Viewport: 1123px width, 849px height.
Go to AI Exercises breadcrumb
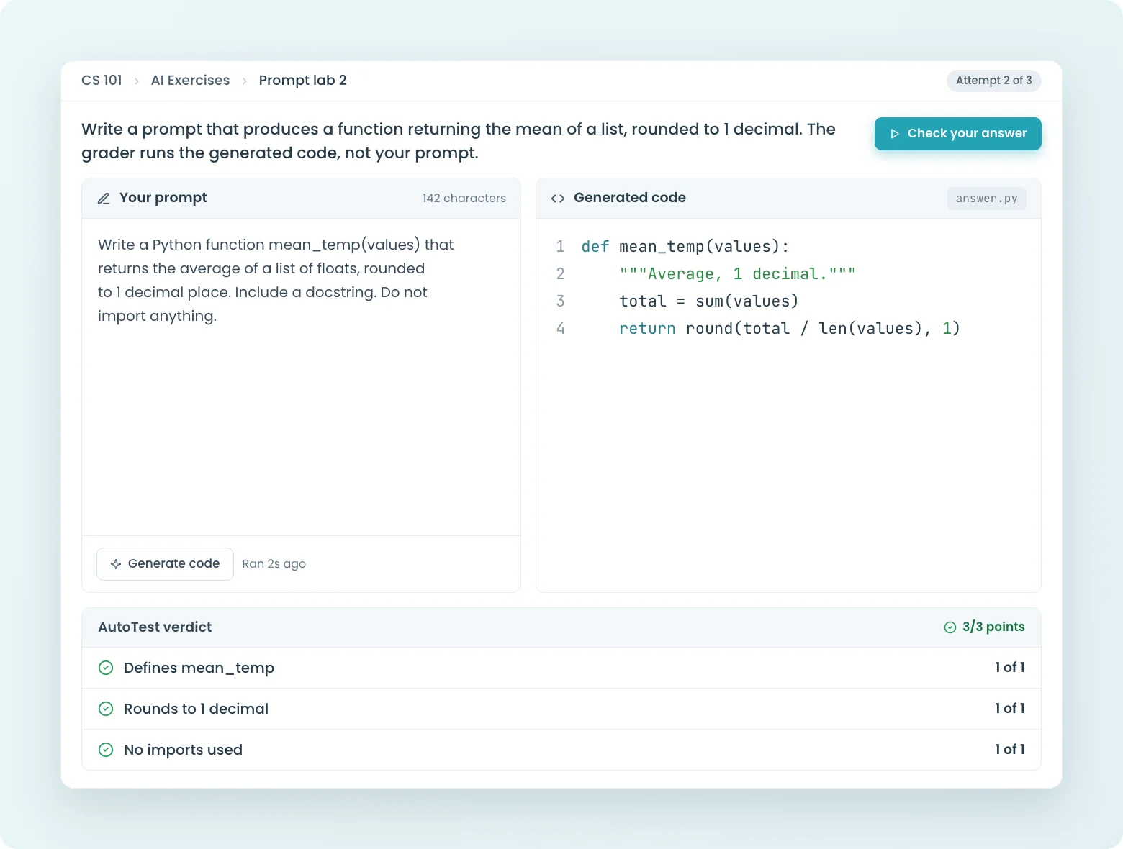coord(190,81)
